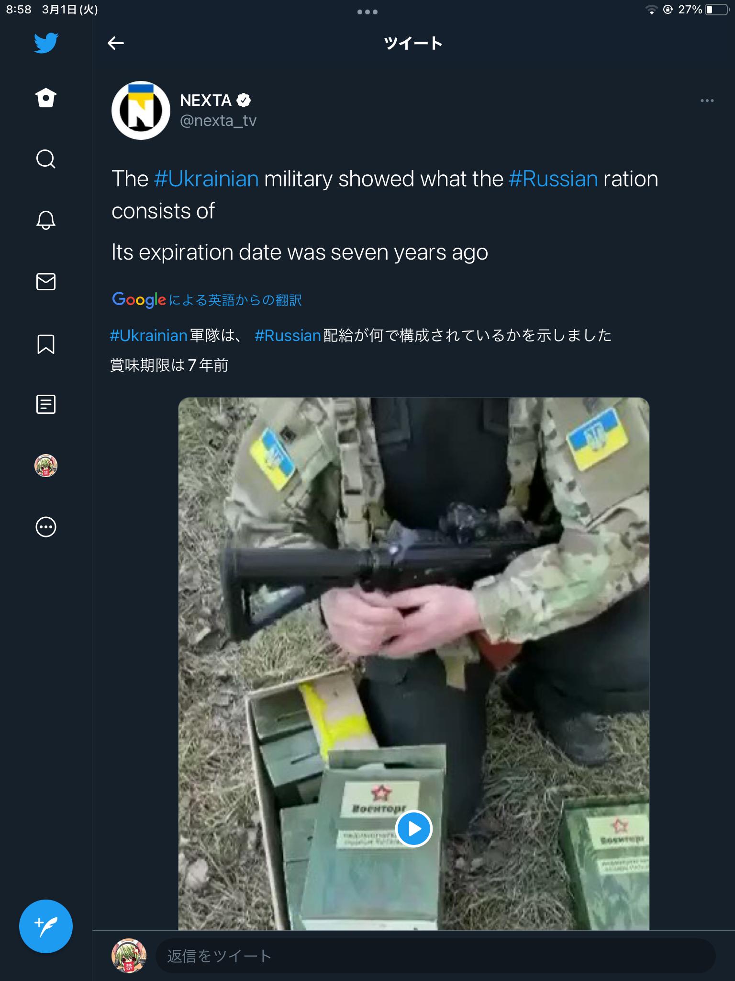Viewport: 735px width, 981px height.
Task: Open the Search magnifier in sidebar
Action: tap(46, 159)
